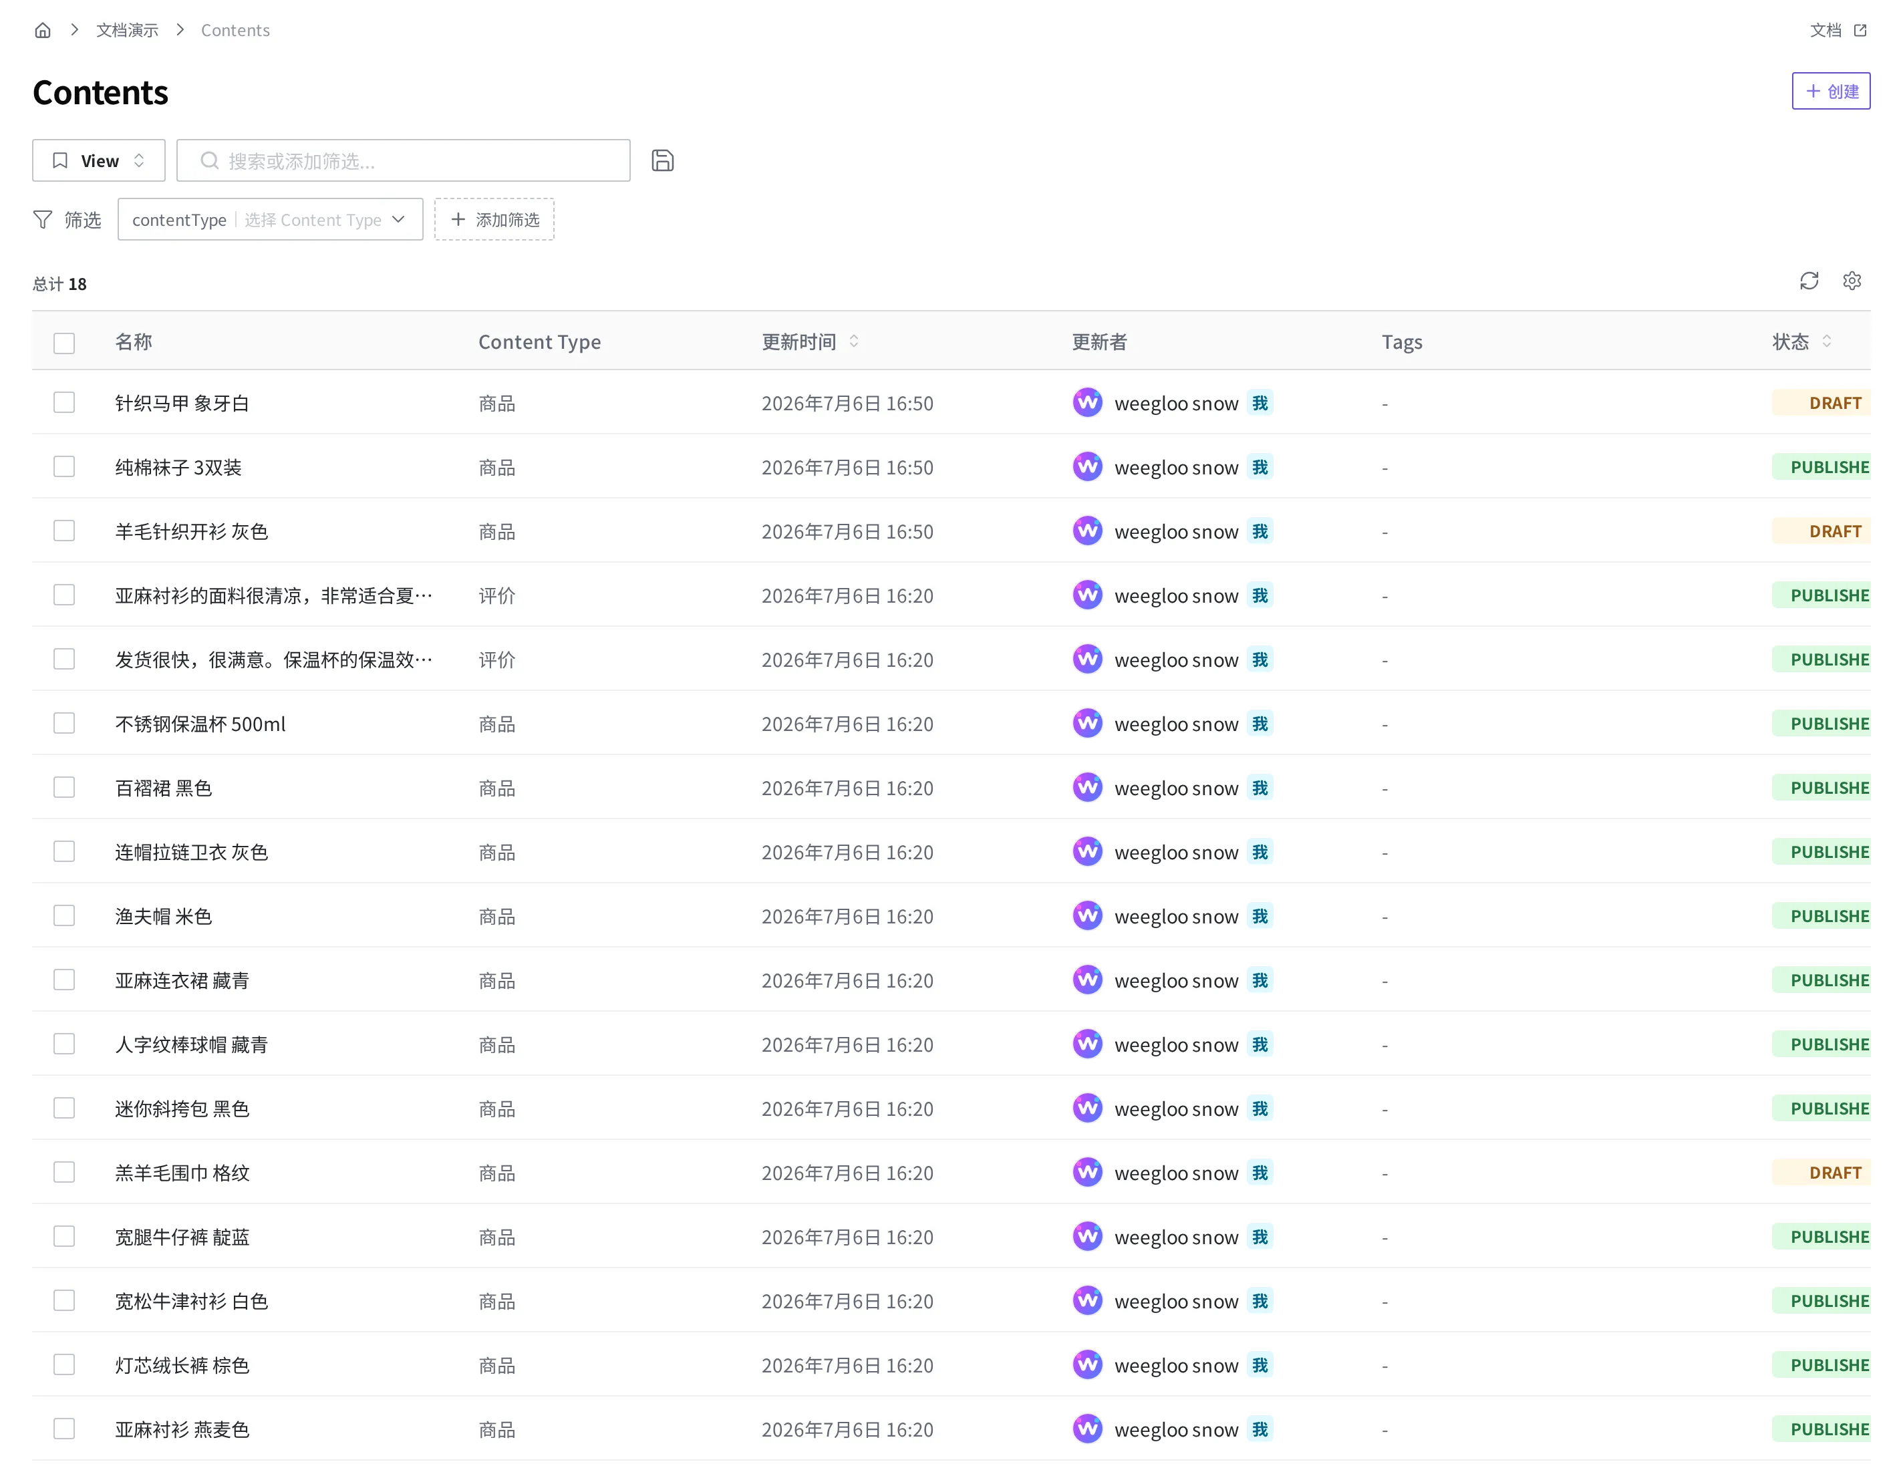Open the 亚麻连衣裙 藏青 entry

(182, 980)
